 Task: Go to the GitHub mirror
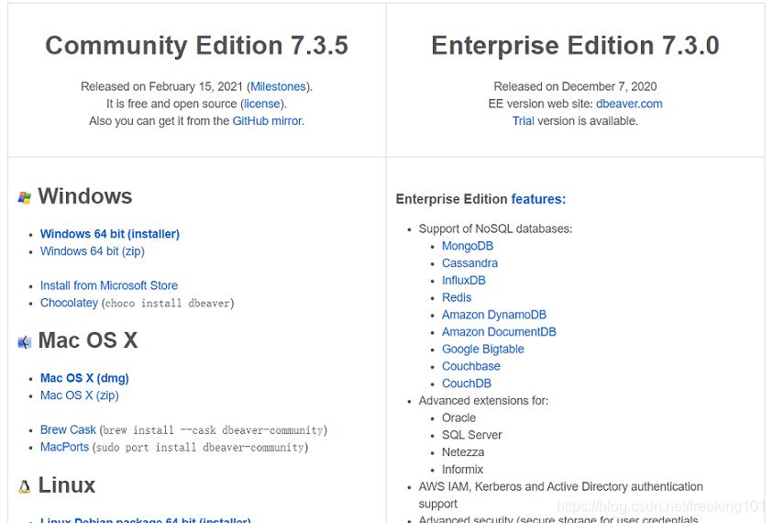coord(267,121)
